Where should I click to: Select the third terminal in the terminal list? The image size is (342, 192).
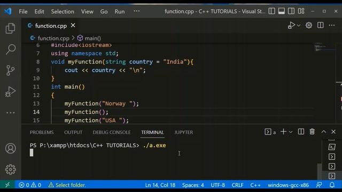332,166
